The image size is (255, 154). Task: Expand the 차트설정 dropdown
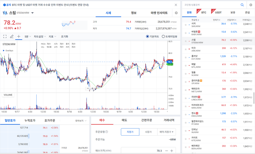40,37
